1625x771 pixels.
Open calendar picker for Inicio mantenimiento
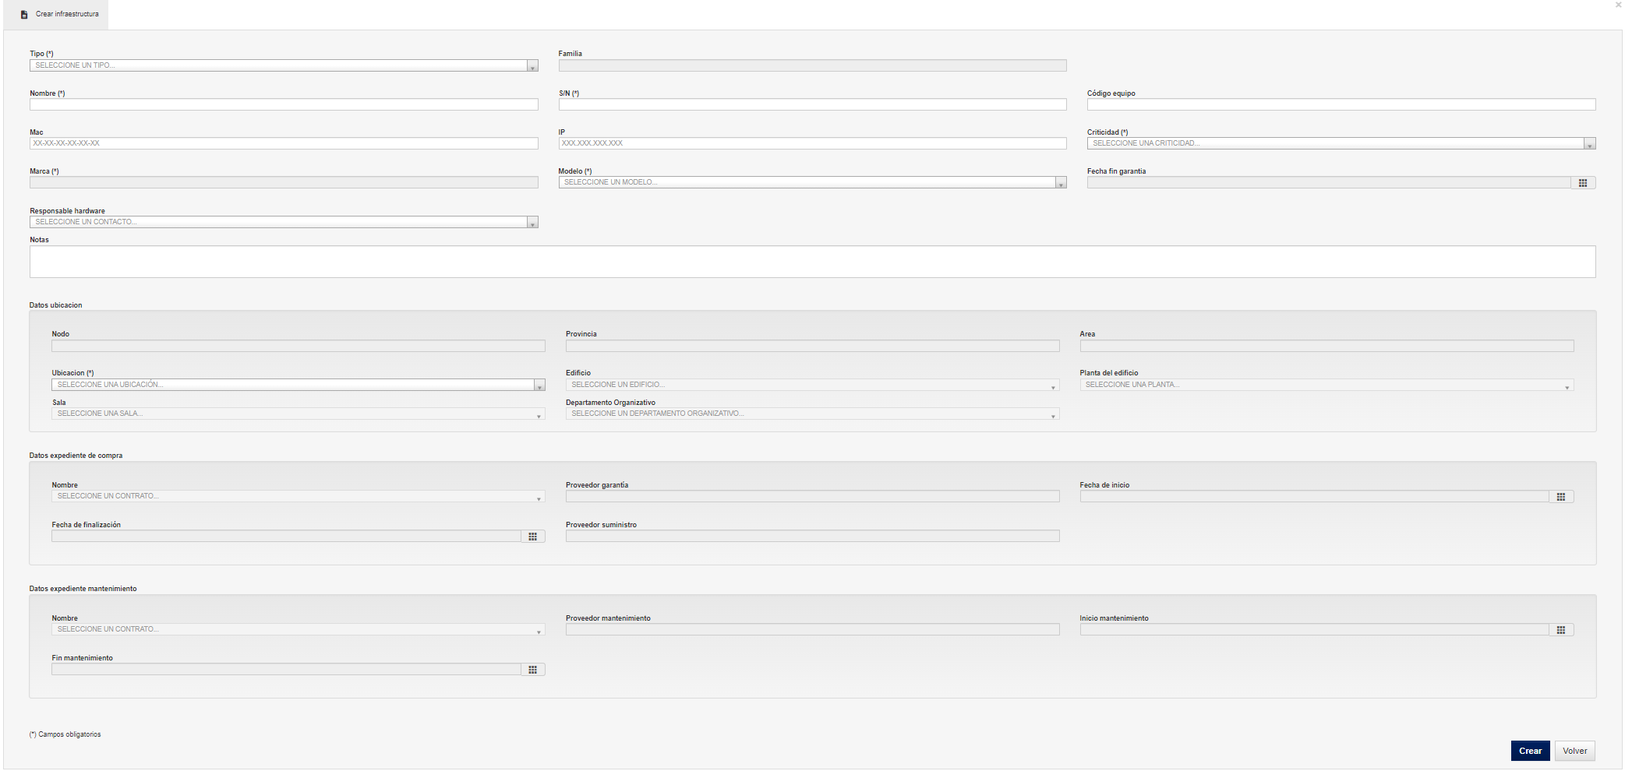coord(1561,630)
